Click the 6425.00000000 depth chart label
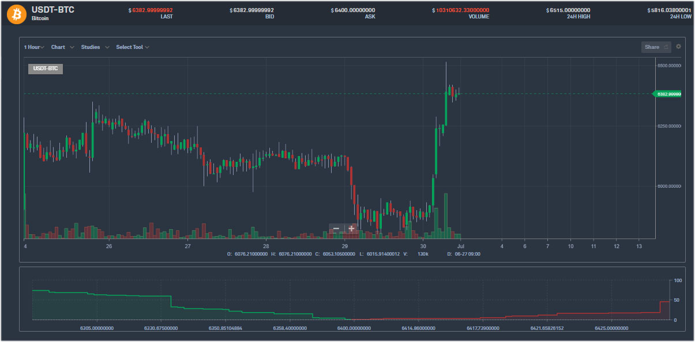The width and height of the screenshot is (695, 342). pos(611,328)
